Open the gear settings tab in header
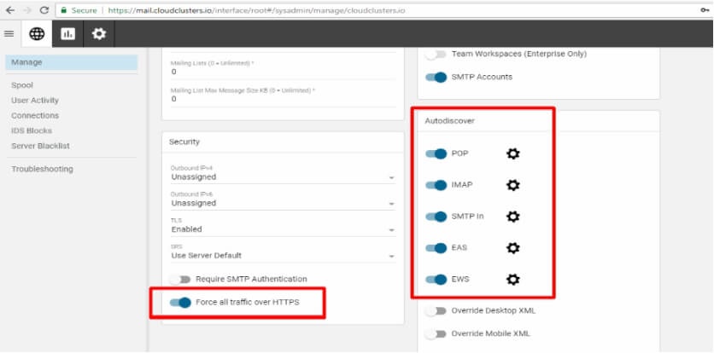 (99, 33)
